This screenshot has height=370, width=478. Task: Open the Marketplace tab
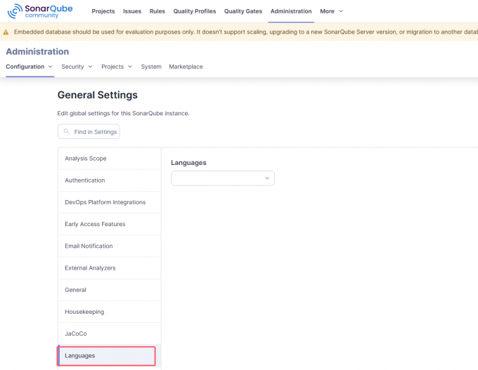click(186, 67)
